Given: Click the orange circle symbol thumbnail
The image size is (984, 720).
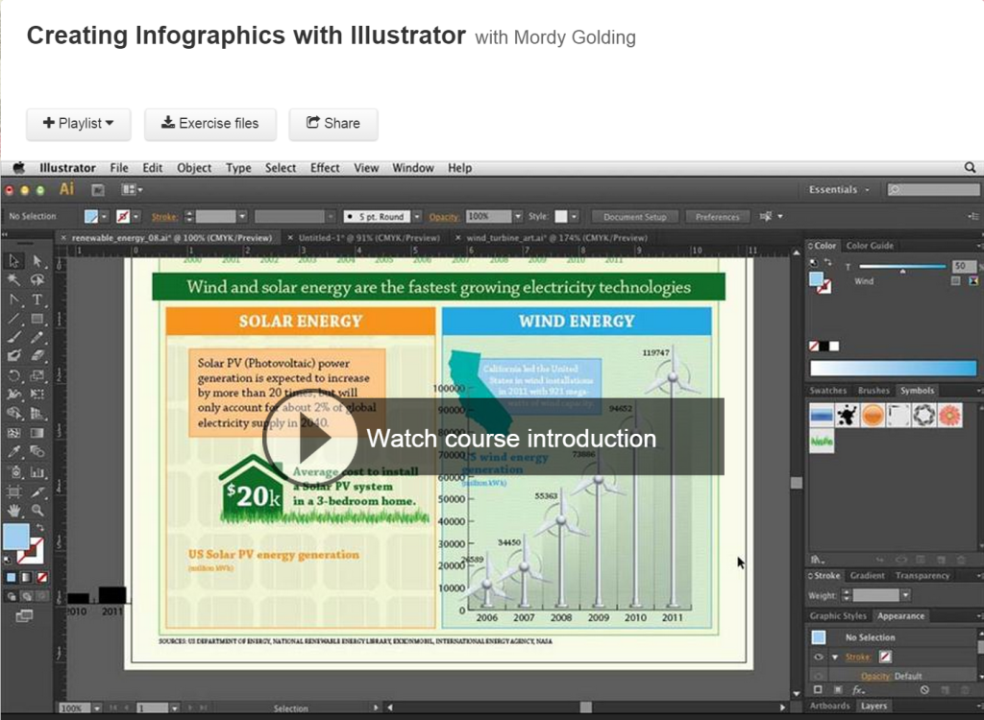Looking at the screenshot, I should (x=873, y=415).
